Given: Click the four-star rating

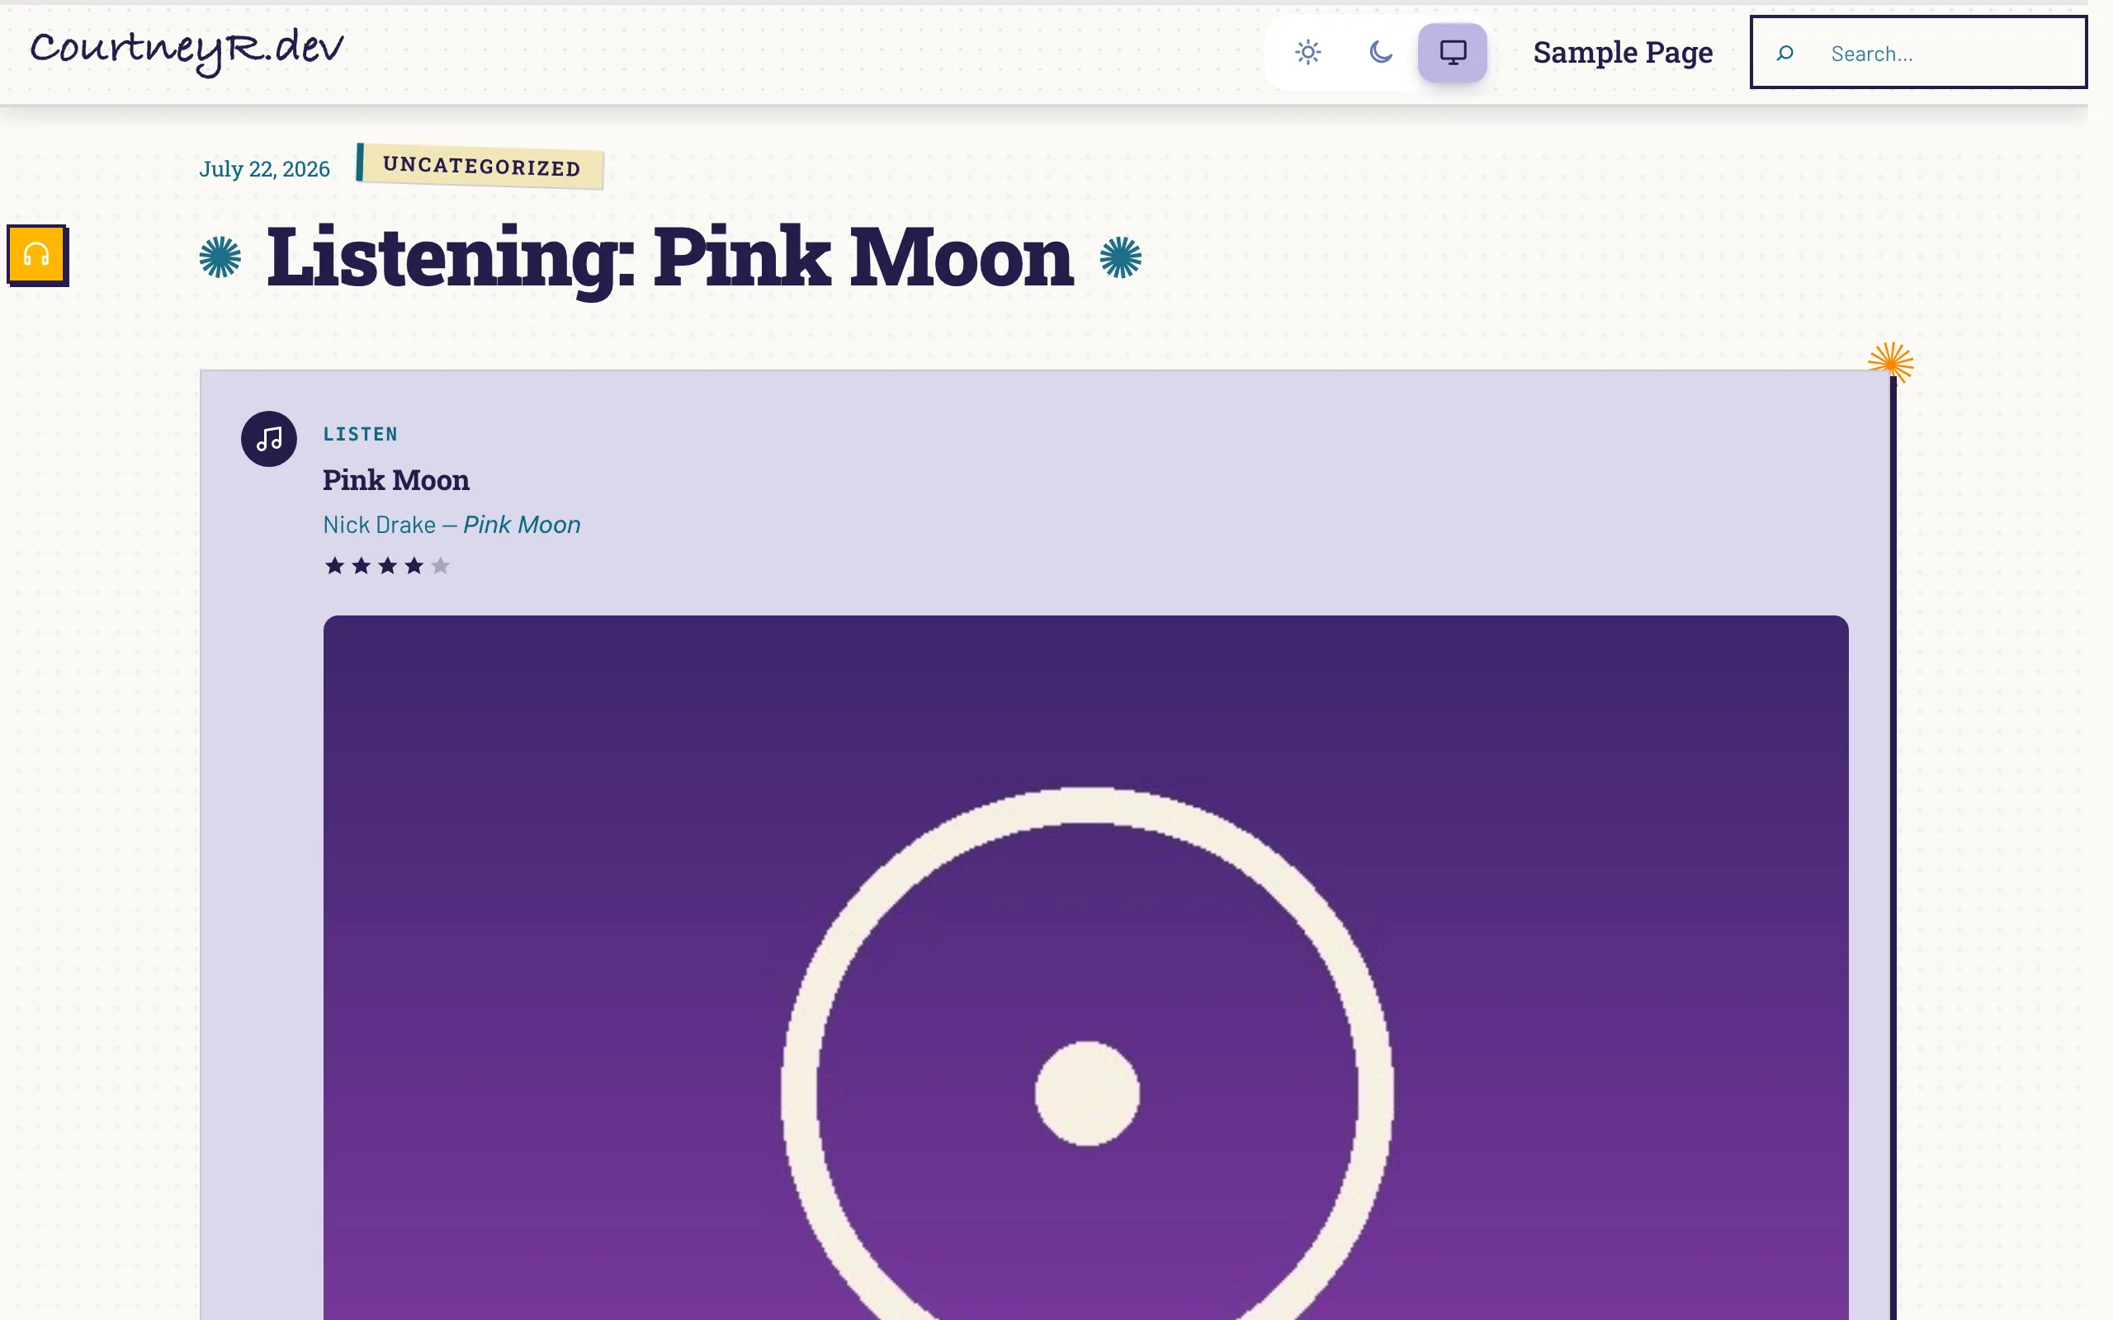Looking at the screenshot, I should coord(388,566).
